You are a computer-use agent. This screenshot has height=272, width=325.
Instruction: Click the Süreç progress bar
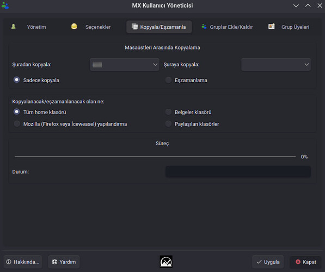[x=155, y=157]
